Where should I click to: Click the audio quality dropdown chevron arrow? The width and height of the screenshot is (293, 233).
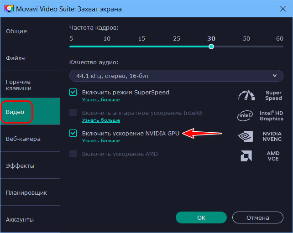pyautogui.click(x=274, y=76)
